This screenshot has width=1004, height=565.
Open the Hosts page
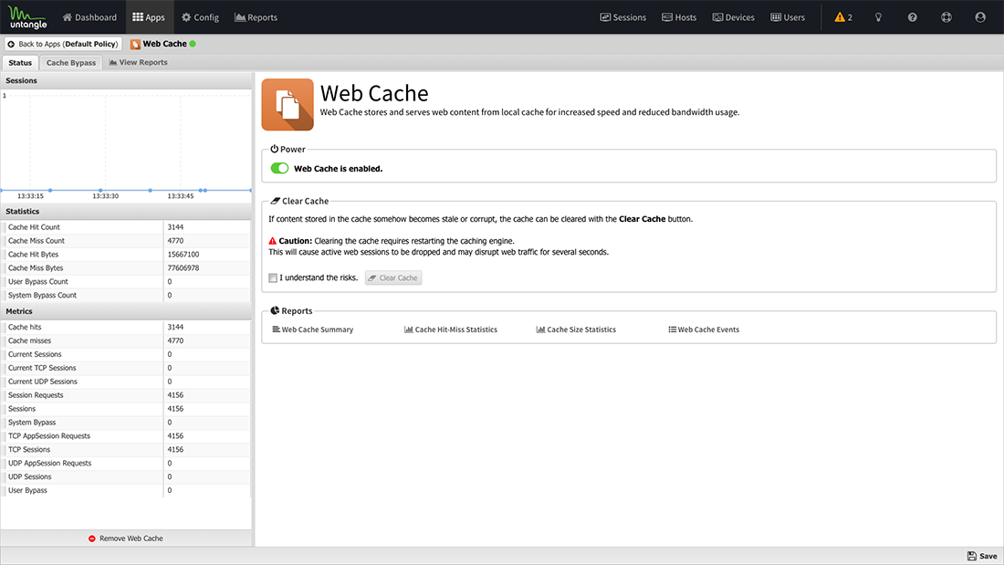pyautogui.click(x=679, y=17)
